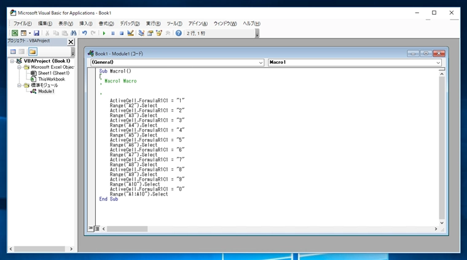The width and height of the screenshot is (467, 260).
Task: Click the Procedure View button in the code window
Action: click(x=90, y=229)
